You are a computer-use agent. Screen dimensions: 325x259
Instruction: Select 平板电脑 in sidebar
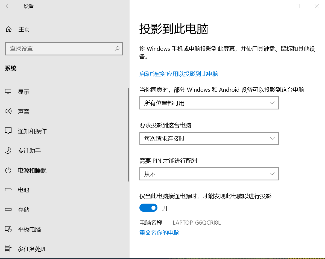pos(30,229)
